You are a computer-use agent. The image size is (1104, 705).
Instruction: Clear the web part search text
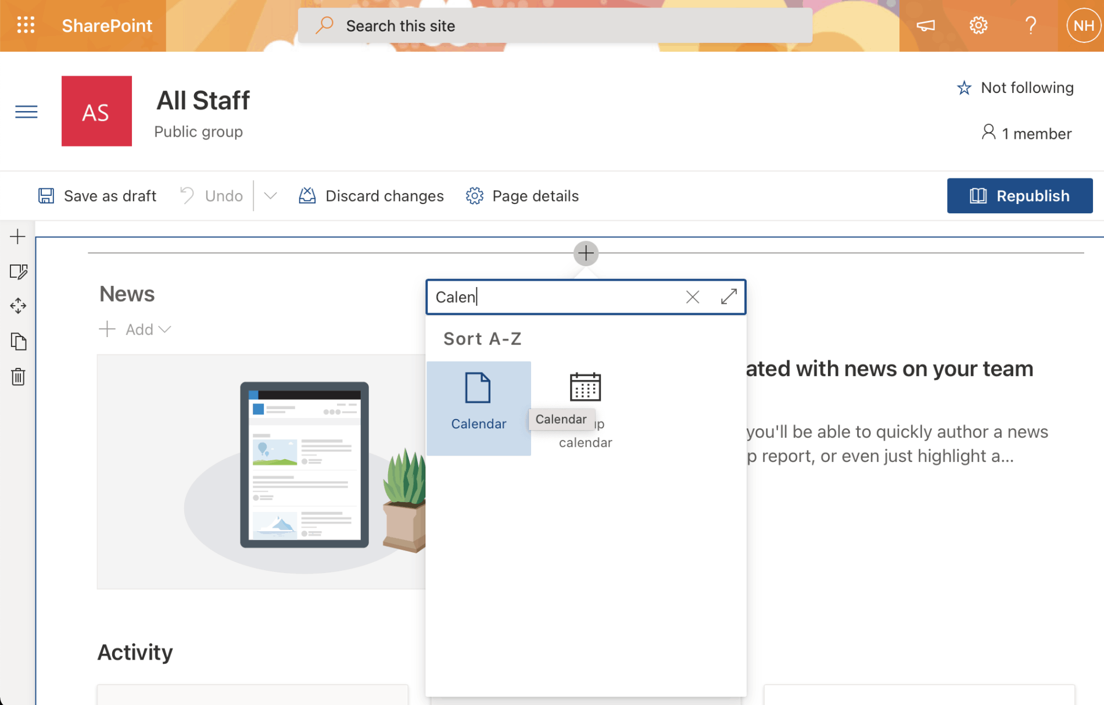tap(693, 297)
